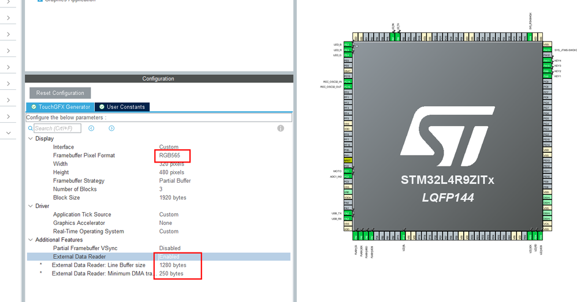
Task: Select pin PA10 labeled KEY3
Action: click(x=547, y=66)
